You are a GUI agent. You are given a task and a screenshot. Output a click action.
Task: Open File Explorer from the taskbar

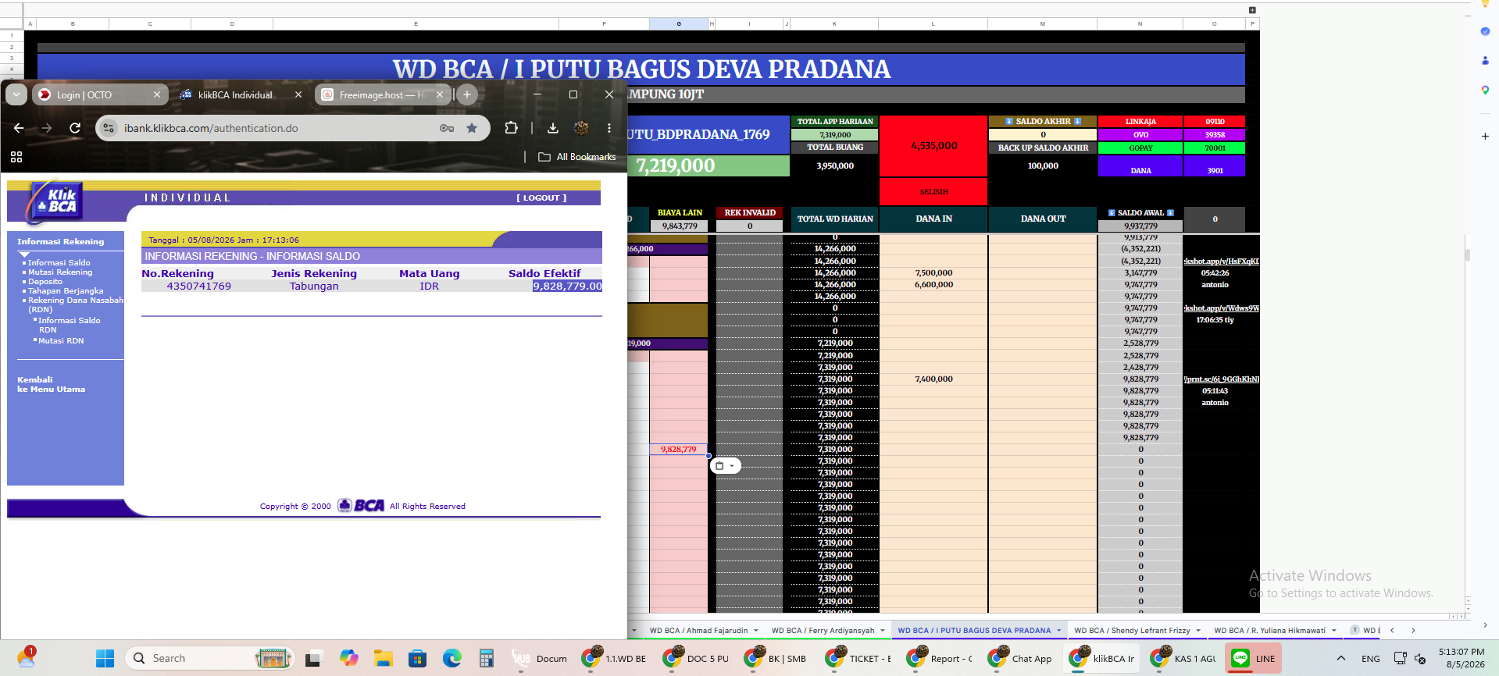[x=383, y=659]
